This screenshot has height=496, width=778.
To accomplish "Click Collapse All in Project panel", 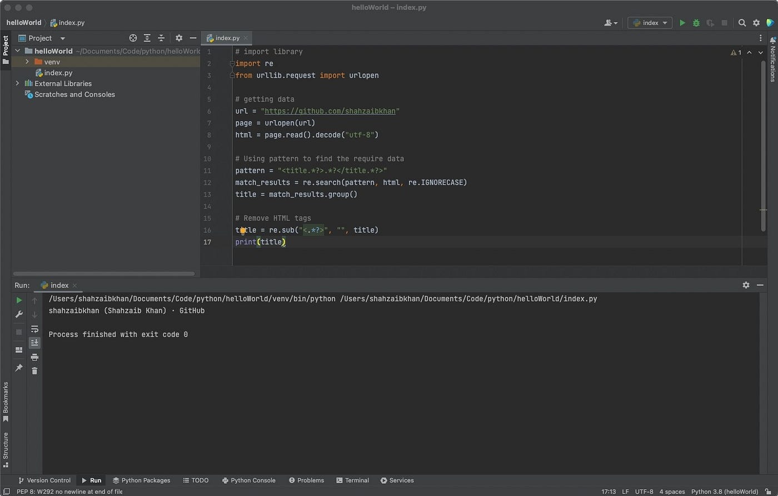I will [x=161, y=38].
